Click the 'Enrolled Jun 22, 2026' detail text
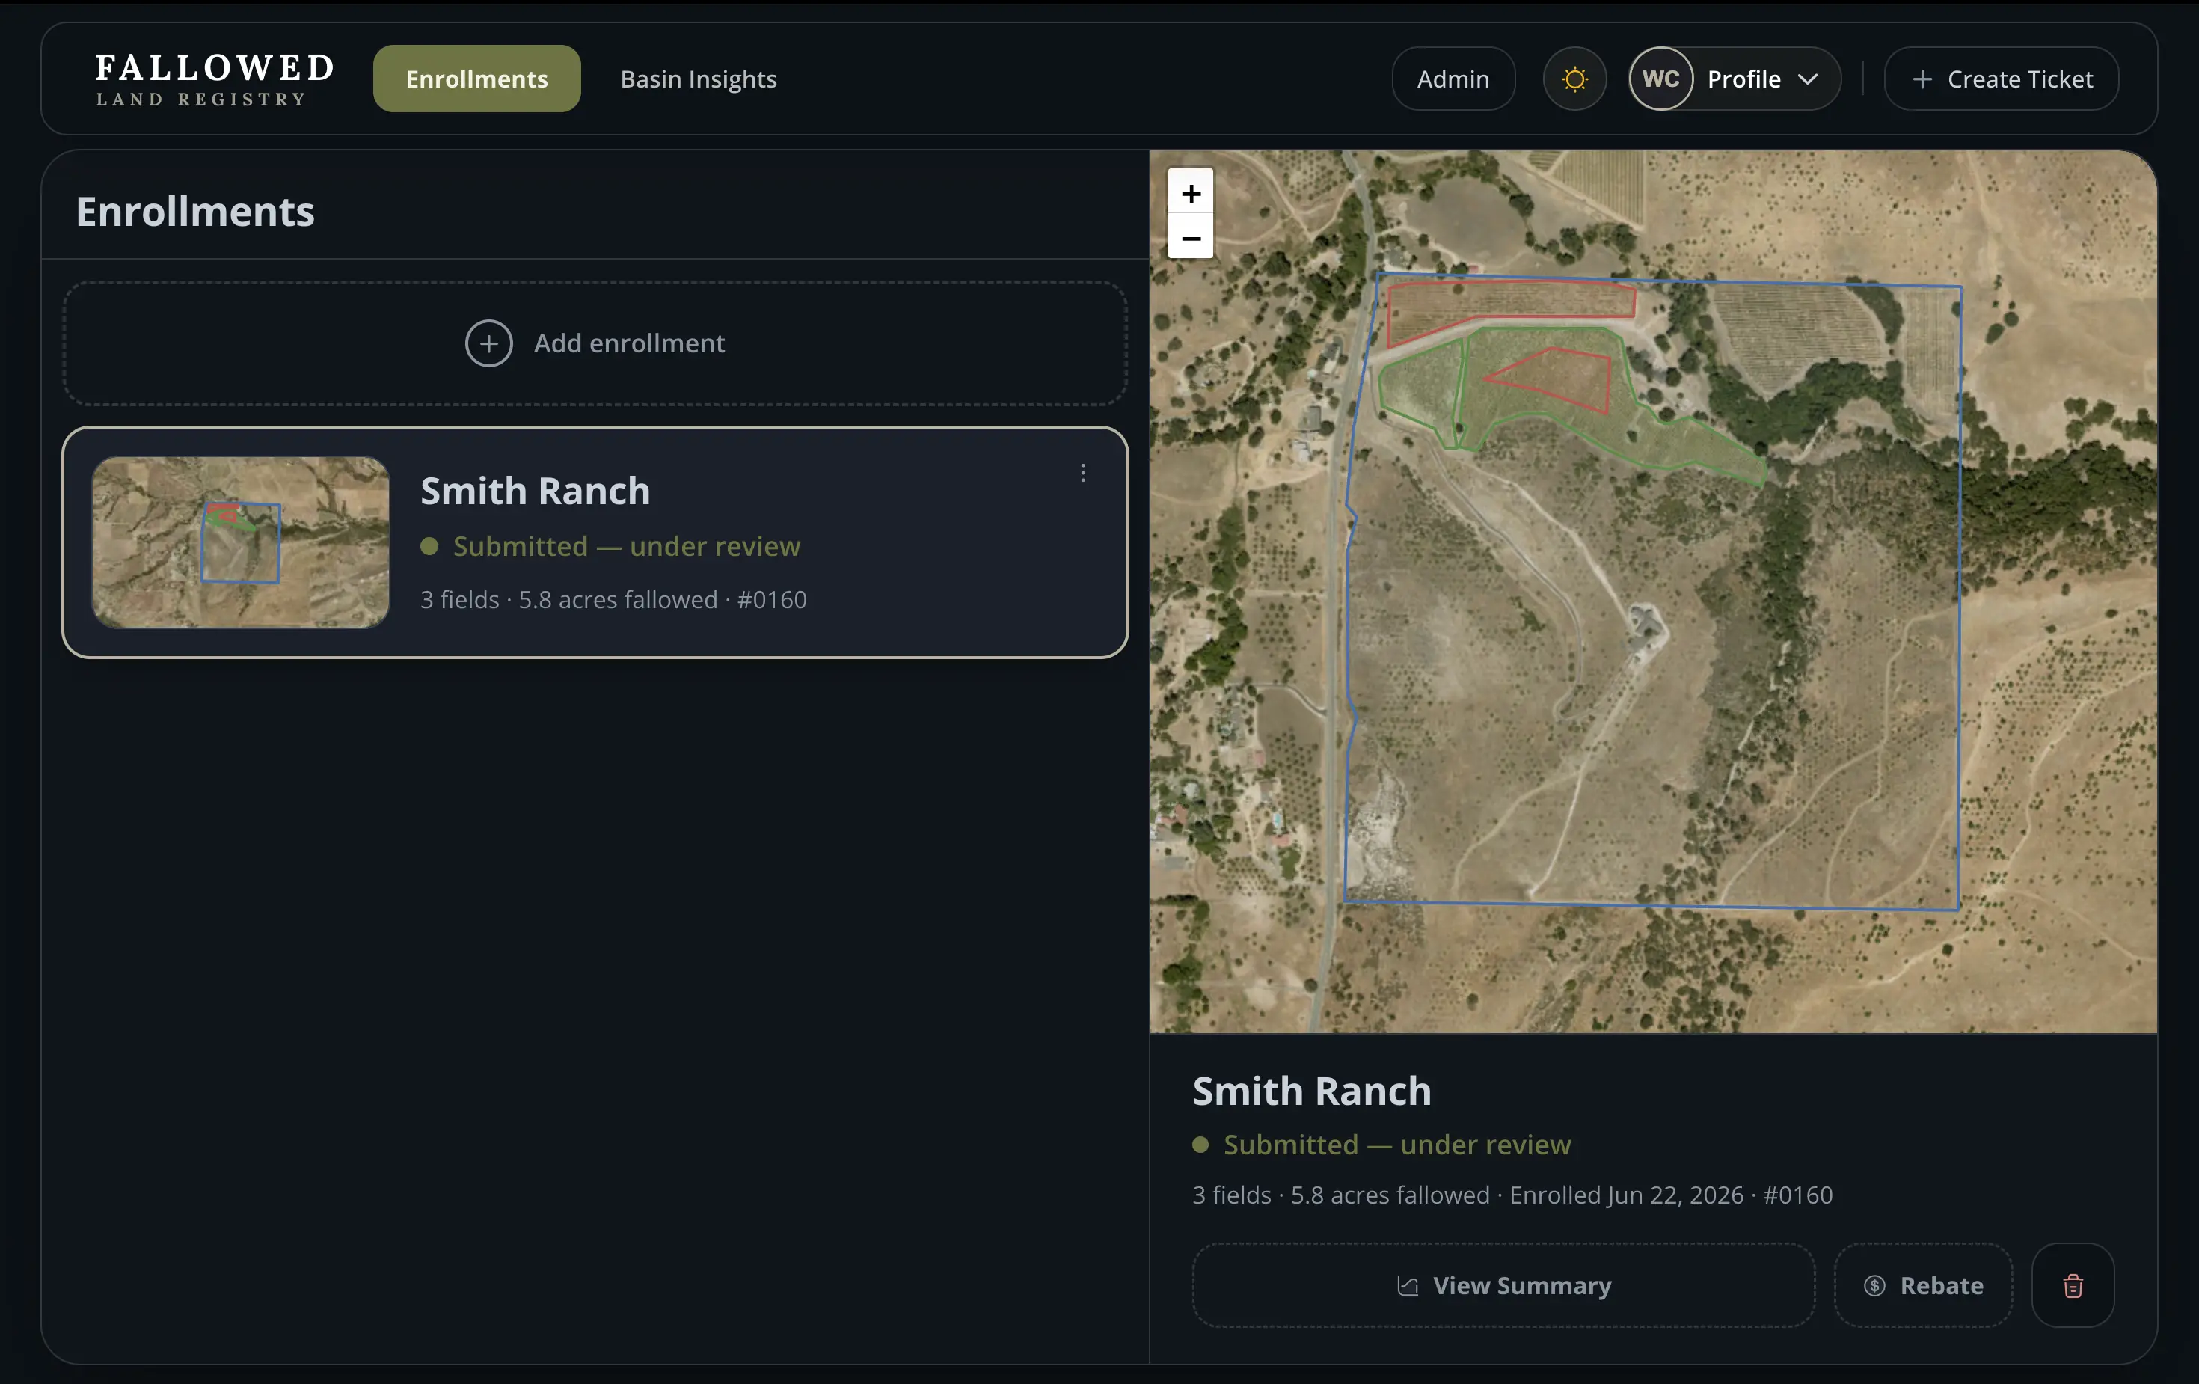 coord(1625,1195)
